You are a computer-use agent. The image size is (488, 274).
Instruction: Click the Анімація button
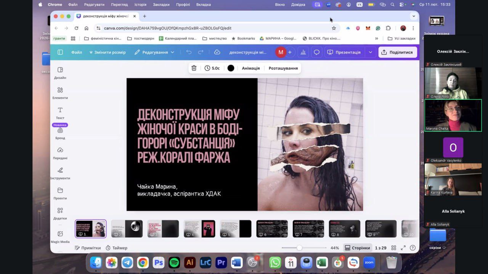(x=250, y=68)
